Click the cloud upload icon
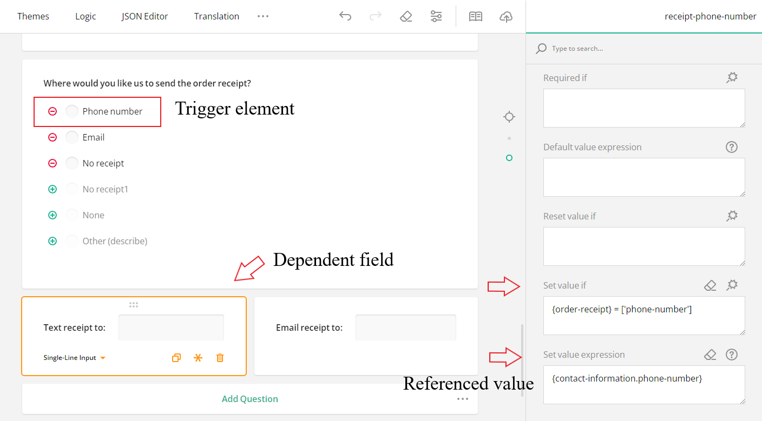The height and width of the screenshot is (421, 762). (x=506, y=17)
